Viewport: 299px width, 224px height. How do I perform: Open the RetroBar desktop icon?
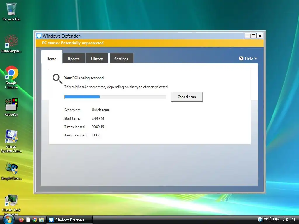click(x=11, y=107)
